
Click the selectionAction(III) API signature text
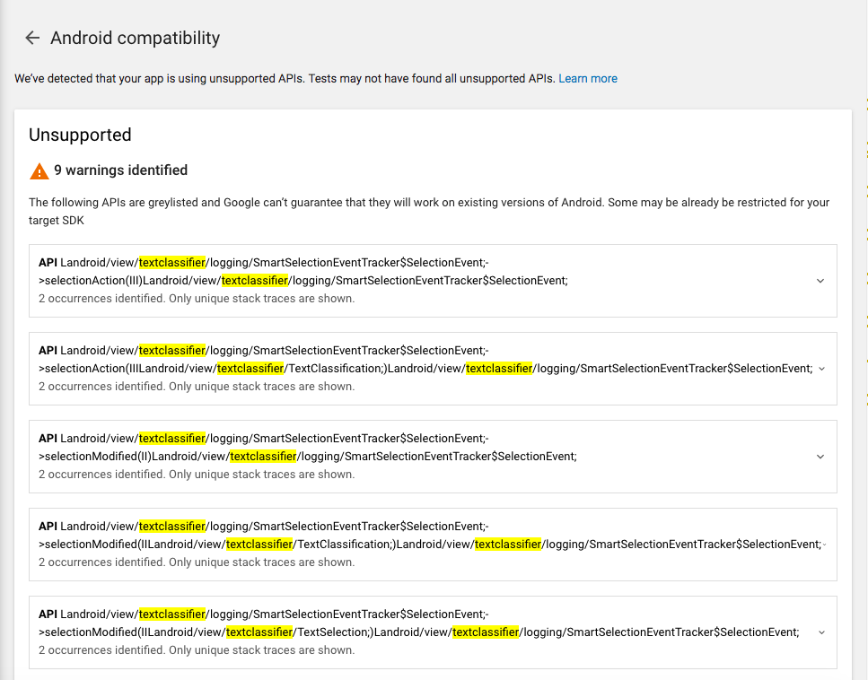303,271
